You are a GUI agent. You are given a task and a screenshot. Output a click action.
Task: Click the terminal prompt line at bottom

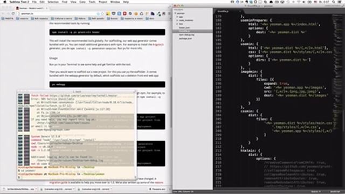tap(76, 177)
